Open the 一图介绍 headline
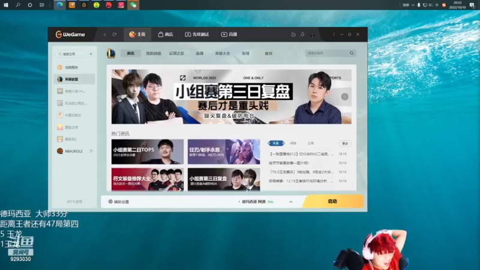The width and height of the screenshot is (480, 270). (289, 163)
